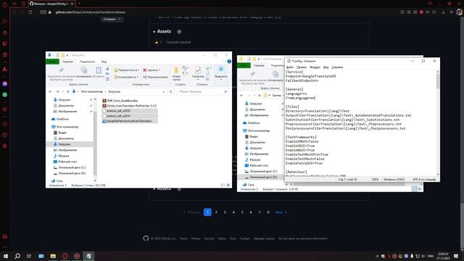Open Переместить в dropdown

click(x=126, y=70)
